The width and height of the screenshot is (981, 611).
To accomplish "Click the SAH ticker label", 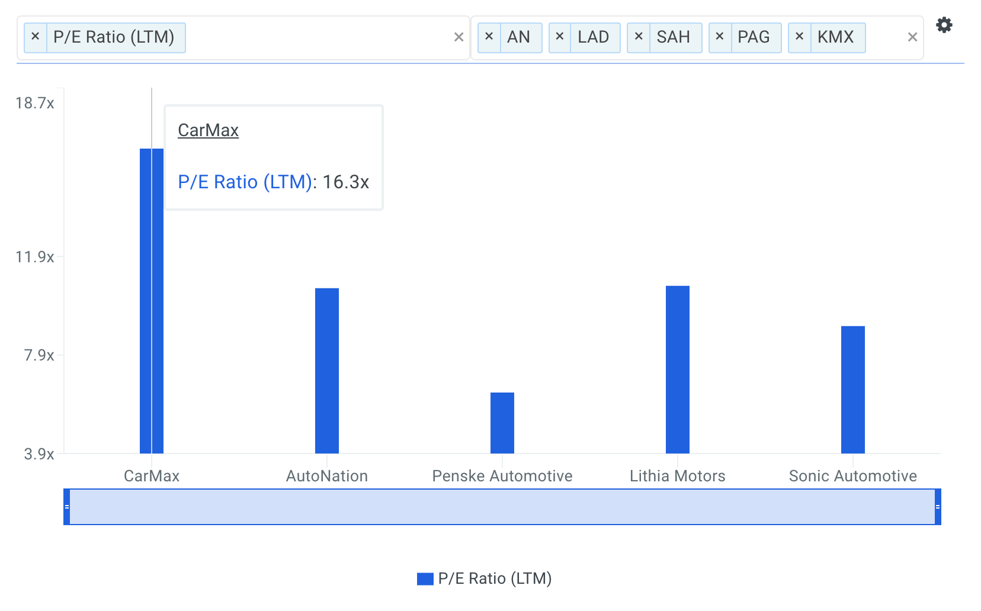I will click(674, 37).
